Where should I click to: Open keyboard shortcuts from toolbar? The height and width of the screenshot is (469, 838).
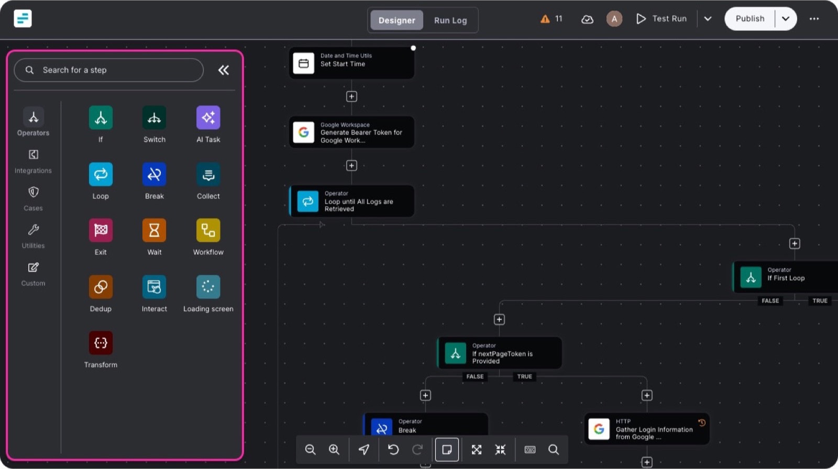tap(530, 450)
